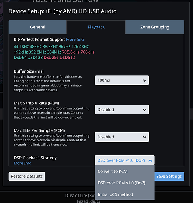193x203 pixels.
Task: Expand the Max Bits Per Sample dropdown
Action: (122, 137)
